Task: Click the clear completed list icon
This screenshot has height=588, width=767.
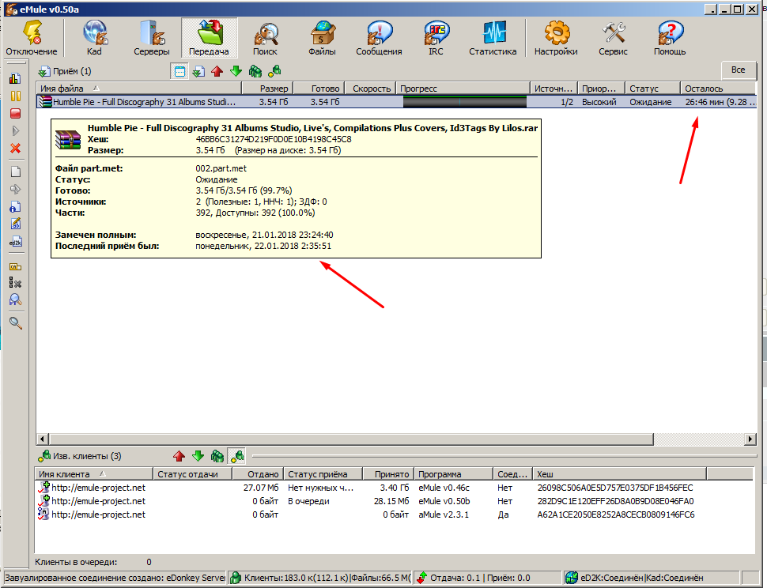Action: [15, 283]
